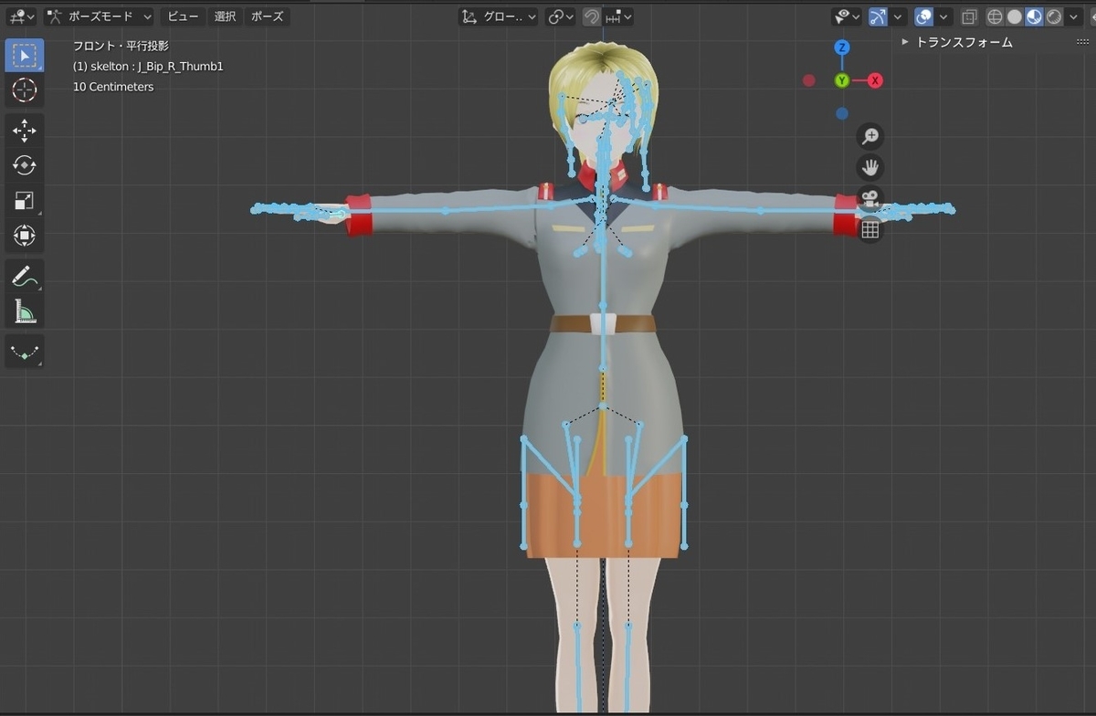Open the gizmo options dropdown arrow
Screen dimensions: 1096x716
click(x=899, y=16)
